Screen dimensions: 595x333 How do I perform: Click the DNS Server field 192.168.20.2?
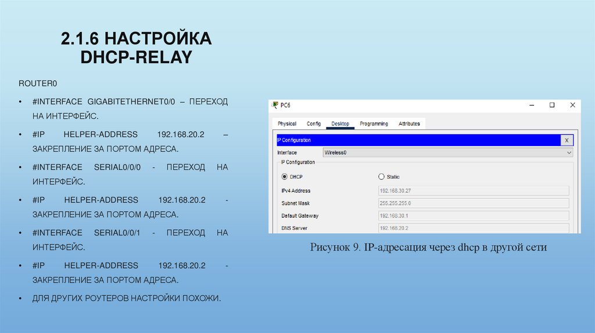(474, 228)
